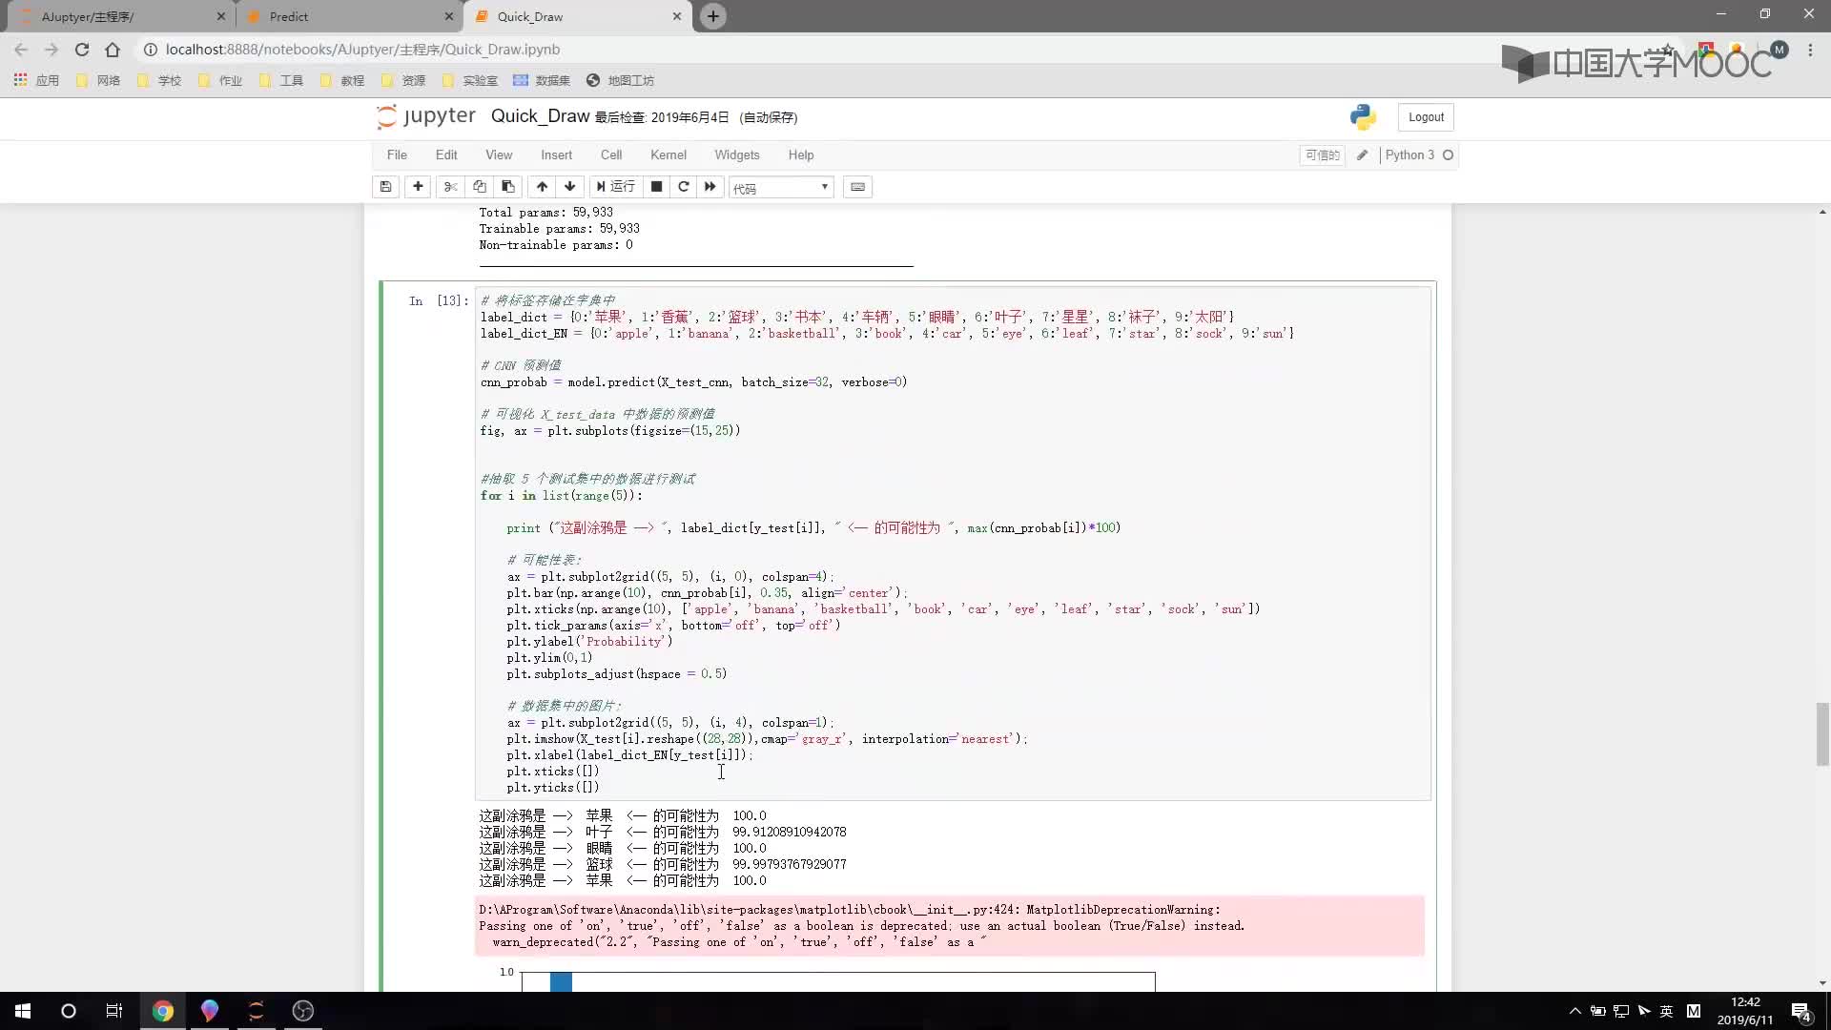Image resolution: width=1831 pixels, height=1030 pixels.
Task: Click the address bar URL
Action: pyautogui.click(x=362, y=50)
